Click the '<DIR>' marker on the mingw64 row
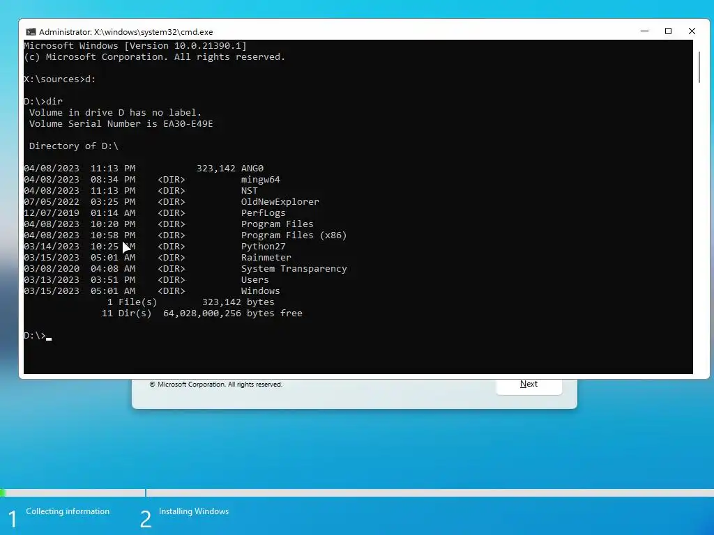Image resolution: width=714 pixels, height=535 pixels. 172,179
